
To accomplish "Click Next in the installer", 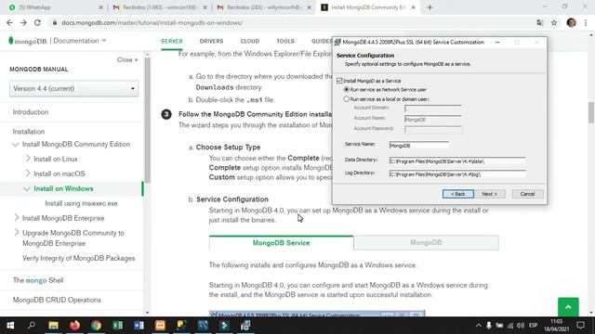I will click(x=490, y=194).
